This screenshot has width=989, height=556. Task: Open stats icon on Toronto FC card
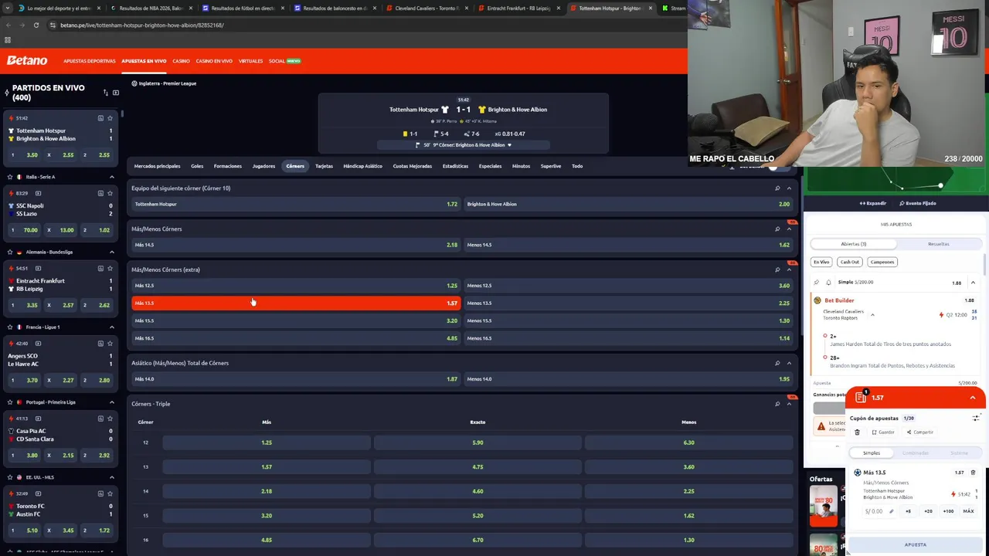pyautogui.click(x=100, y=493)
